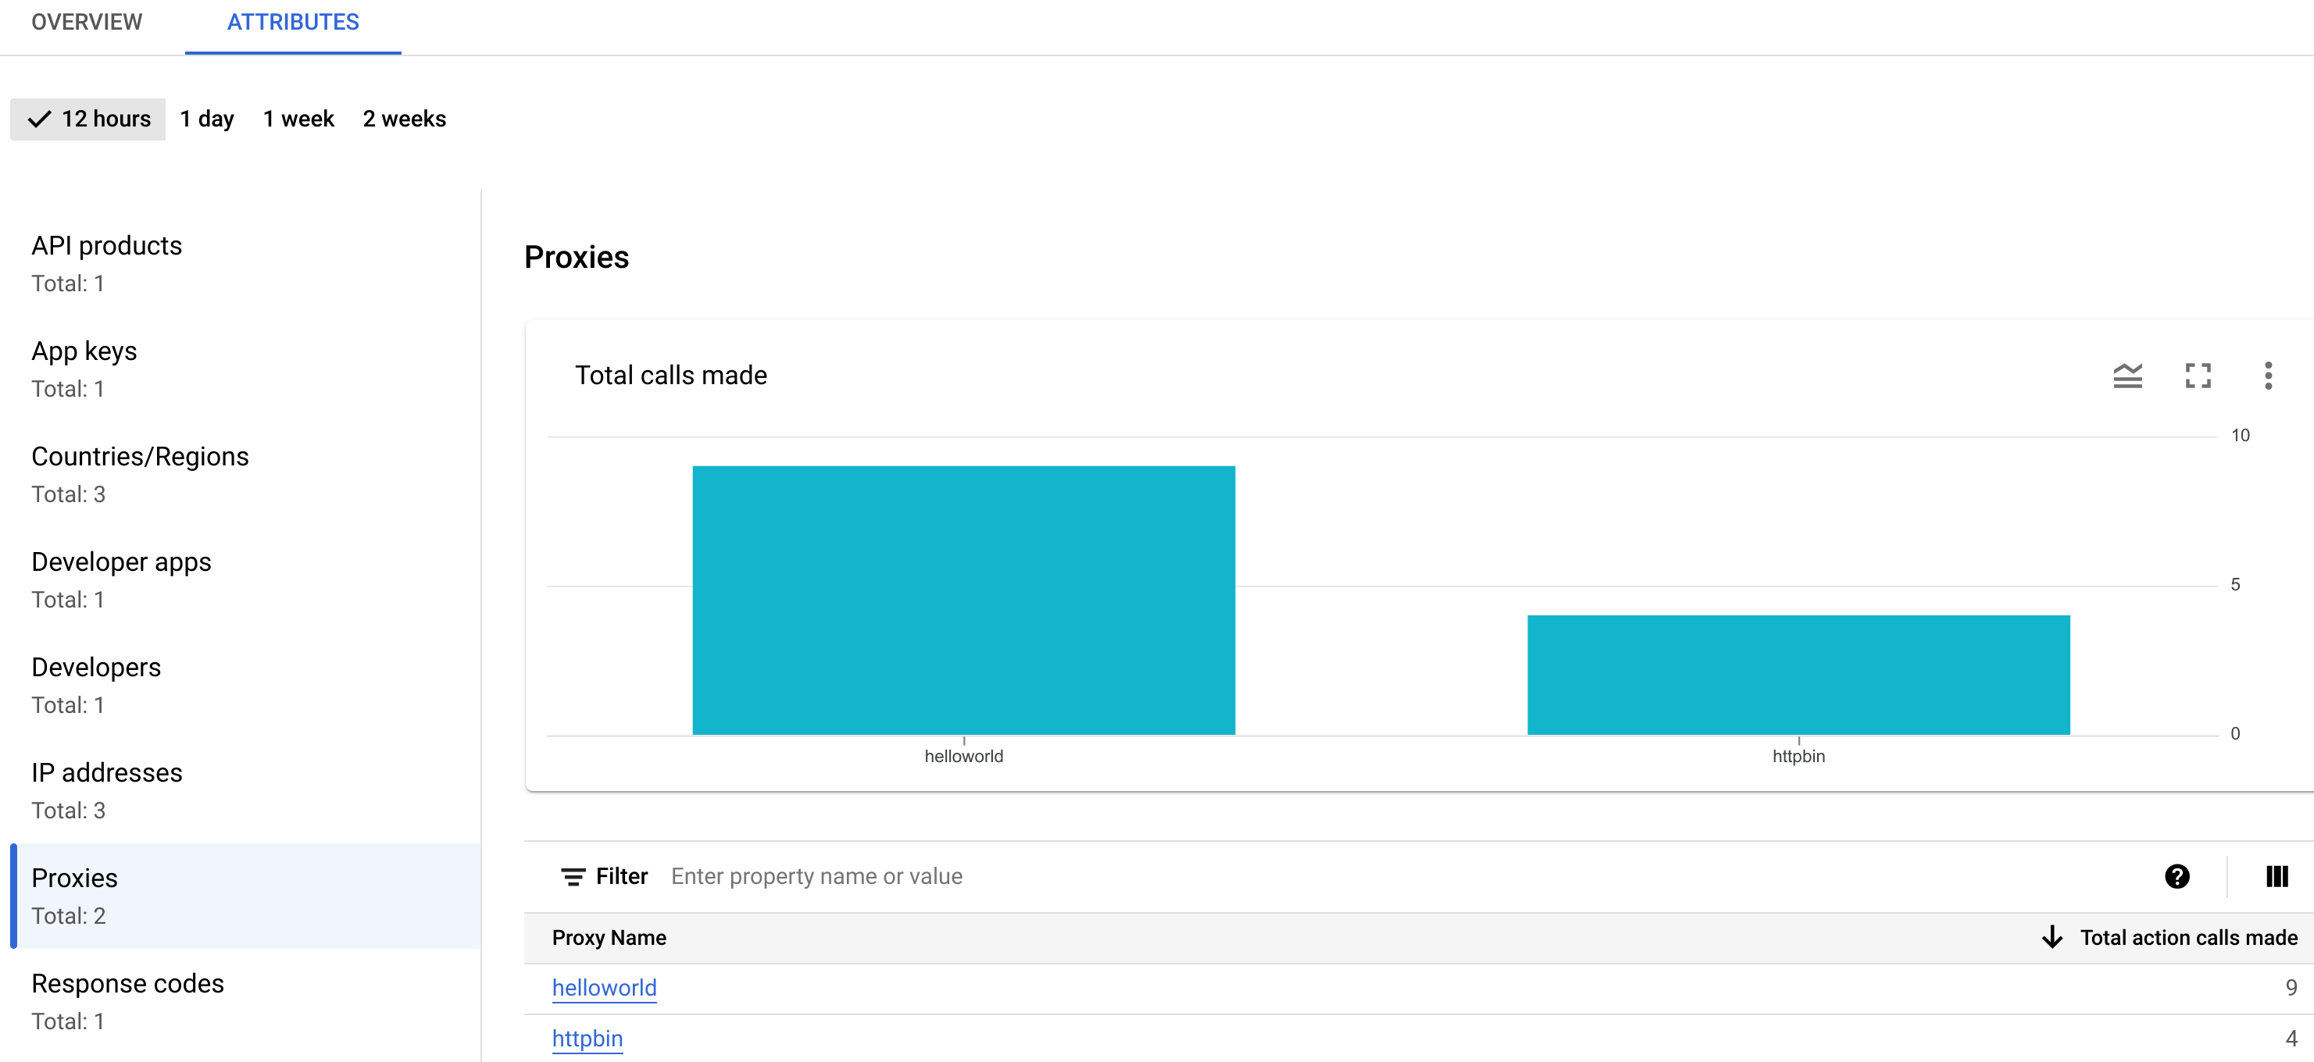Select the 2 weeks time option
Screen dimensions: 2314x1062
tap(405, 119)
